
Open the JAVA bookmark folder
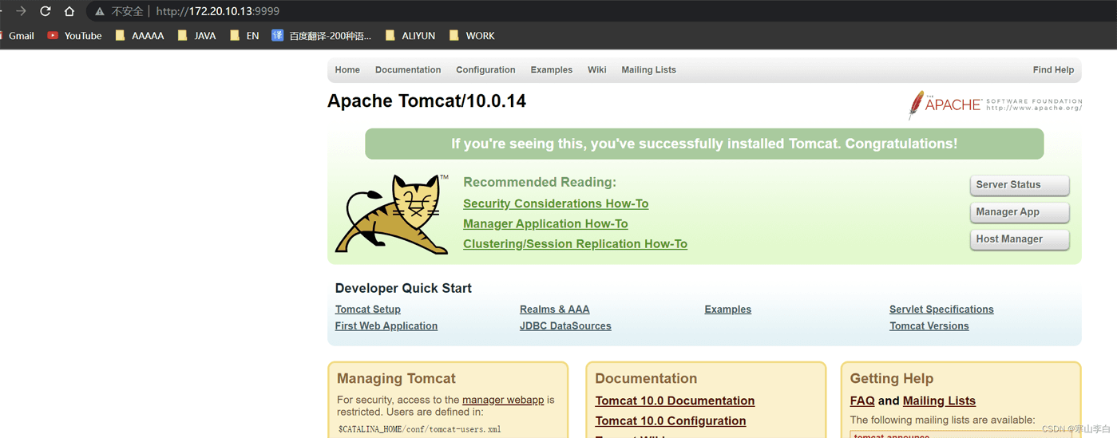(196, 36)
